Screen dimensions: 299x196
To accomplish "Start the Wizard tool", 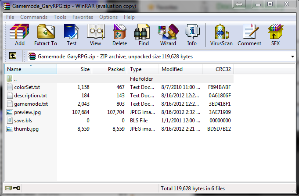I will [x=168, y=35].
